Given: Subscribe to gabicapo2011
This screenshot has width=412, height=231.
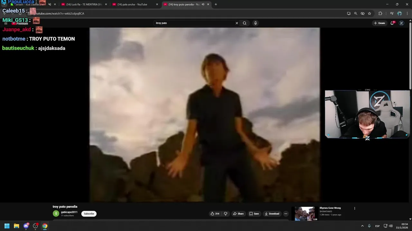Looking at the screenshot, I should (x=89, y=214).
